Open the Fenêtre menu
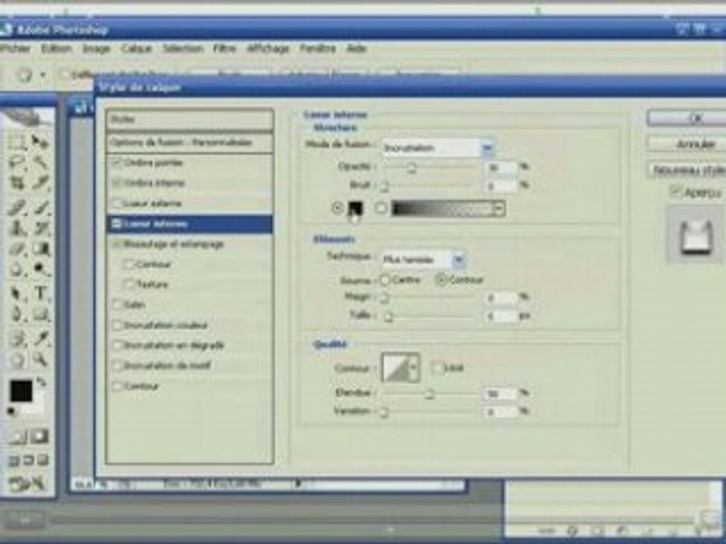726x544 pixels. (x=318, y=48)
